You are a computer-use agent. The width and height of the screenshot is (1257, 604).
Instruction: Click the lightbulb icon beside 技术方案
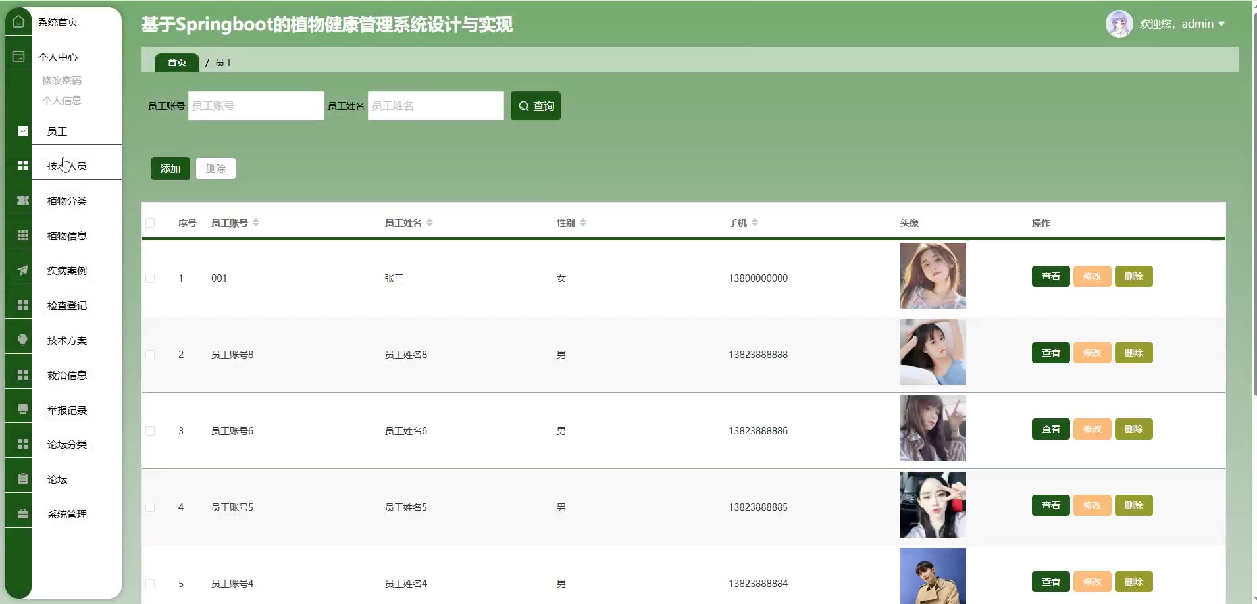click(x=23, y=340)
